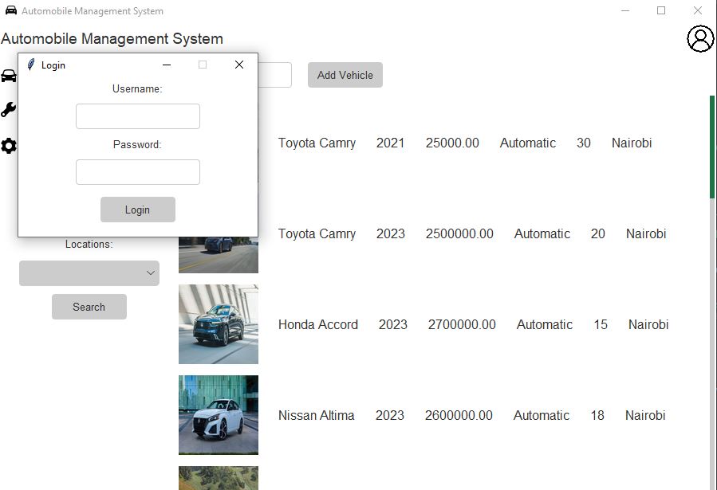Open the user profile account icon
717x490 pixels.
coord(700,39)
